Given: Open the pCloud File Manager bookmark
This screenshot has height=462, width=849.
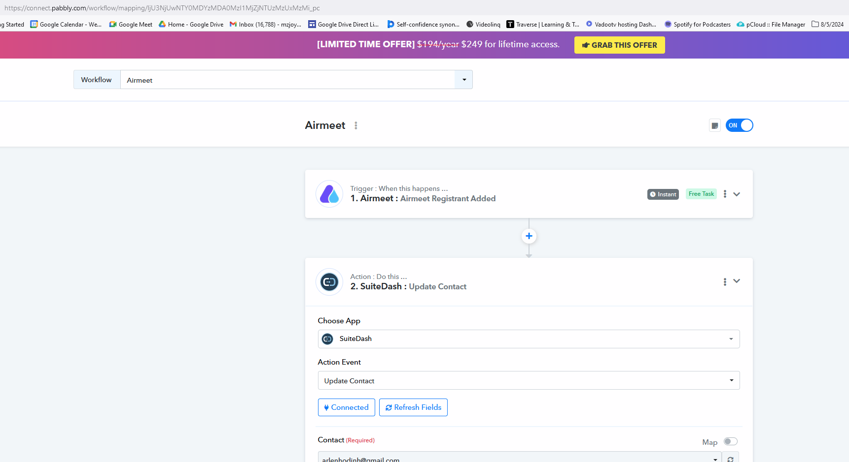Looking at the screenshot, I should point(771,24).
